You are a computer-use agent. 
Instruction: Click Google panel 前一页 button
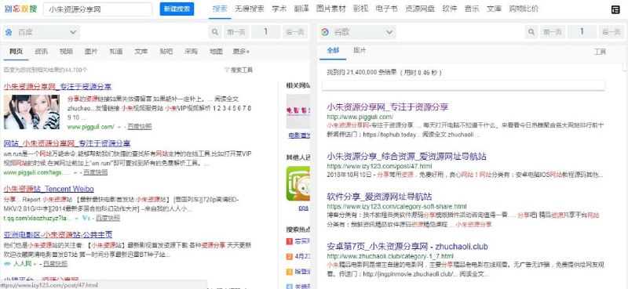(553, 32)
